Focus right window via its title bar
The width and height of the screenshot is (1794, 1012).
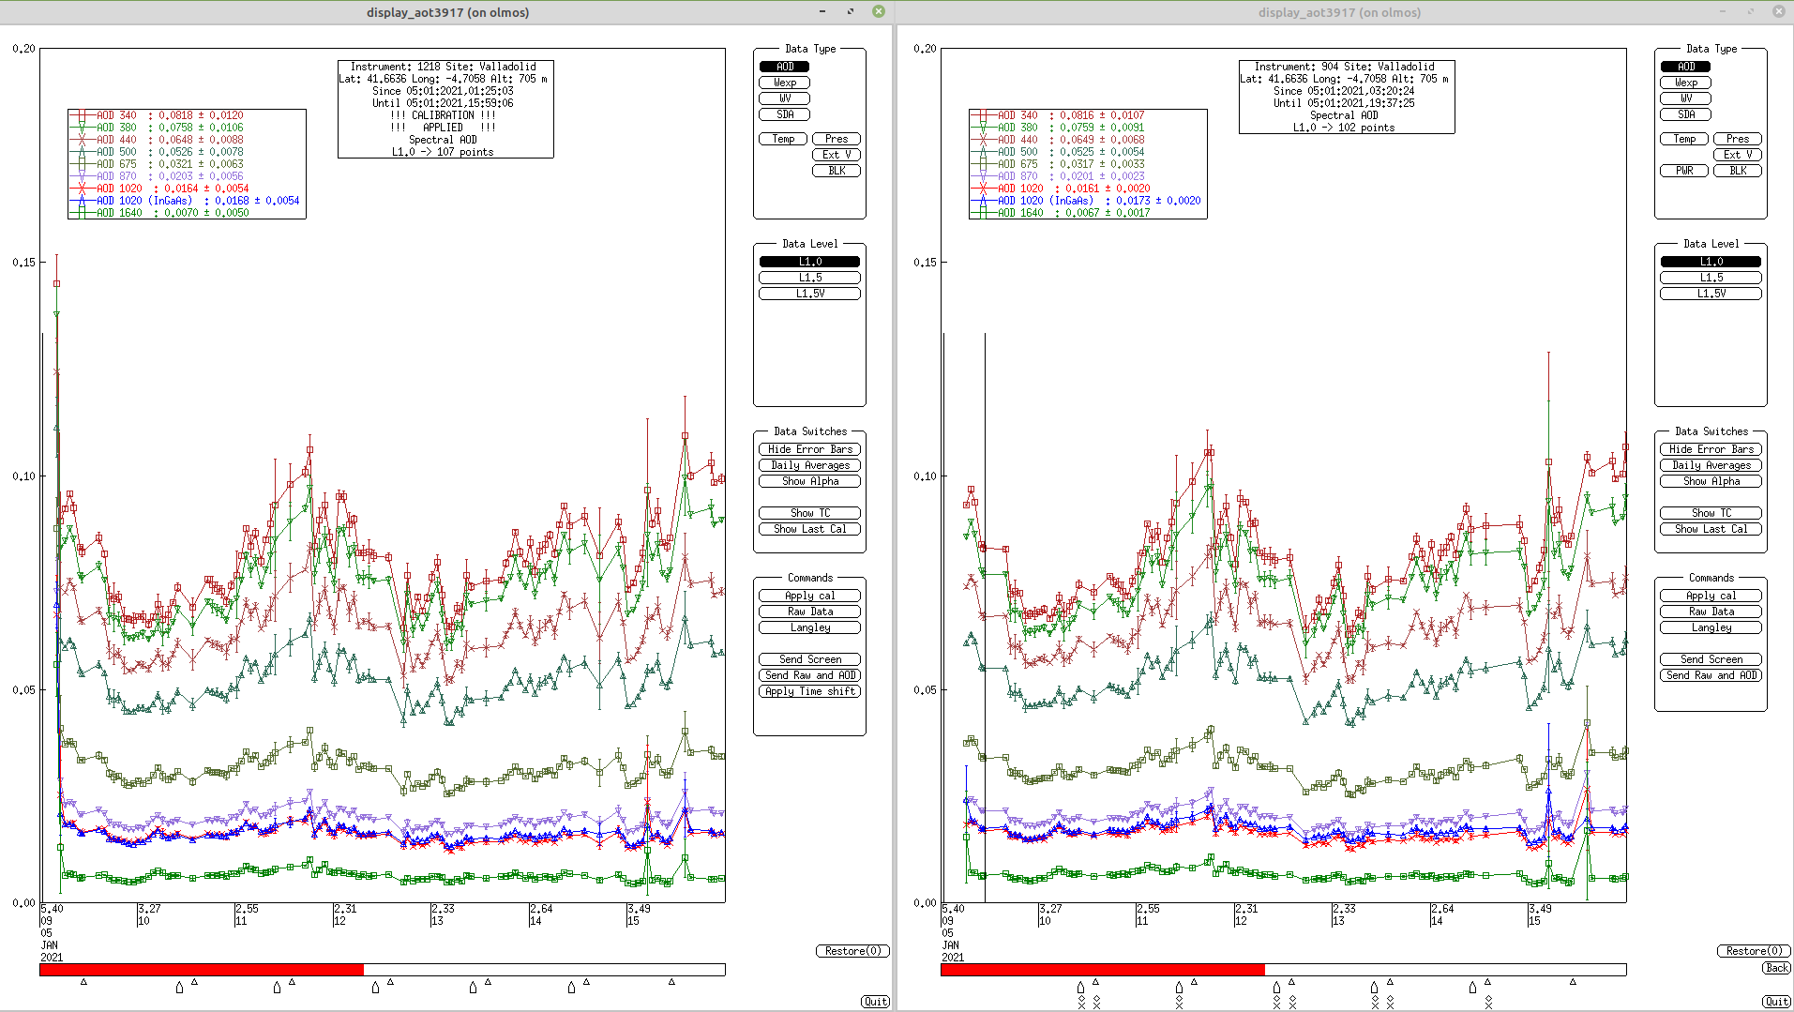tap(1339, 12)
